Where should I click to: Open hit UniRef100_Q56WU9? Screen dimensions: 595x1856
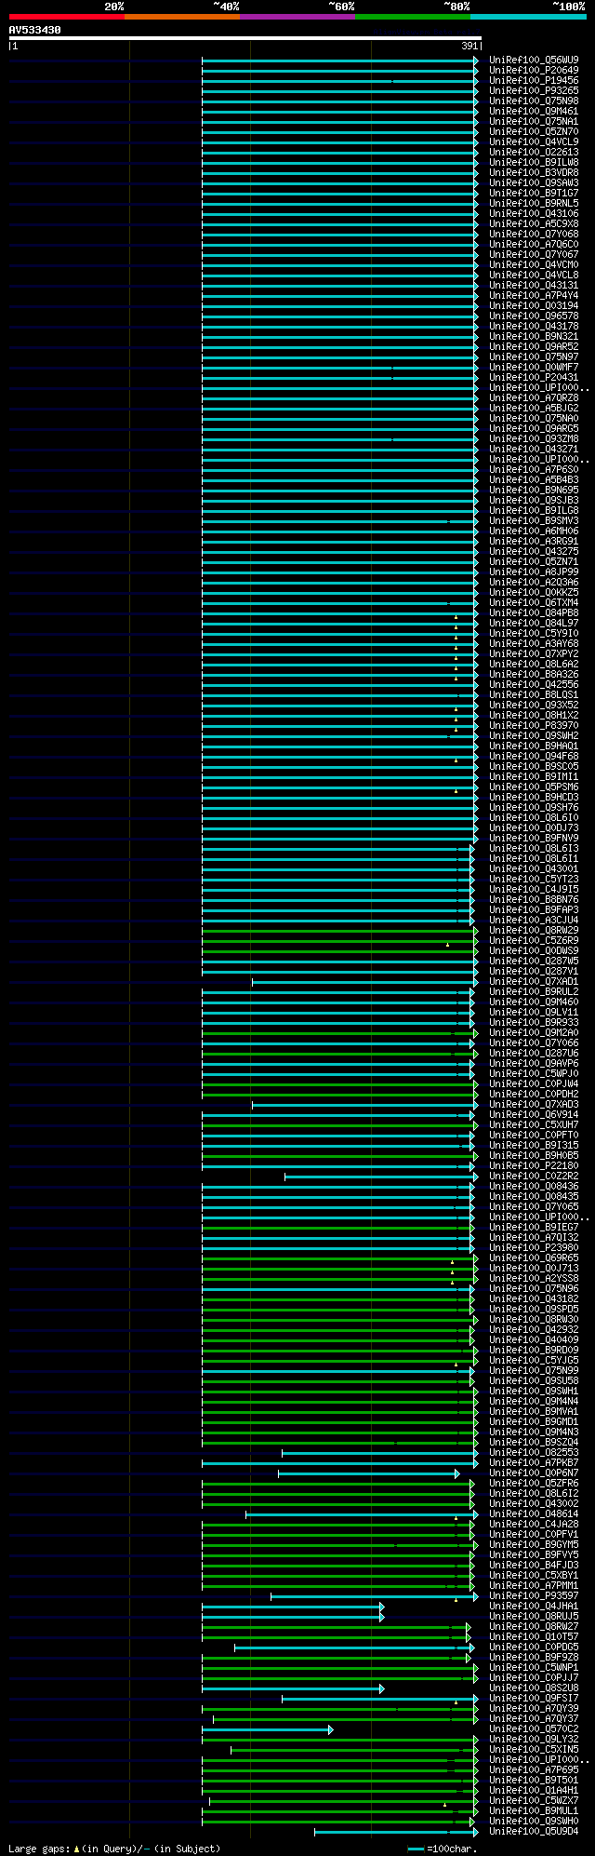534,60
